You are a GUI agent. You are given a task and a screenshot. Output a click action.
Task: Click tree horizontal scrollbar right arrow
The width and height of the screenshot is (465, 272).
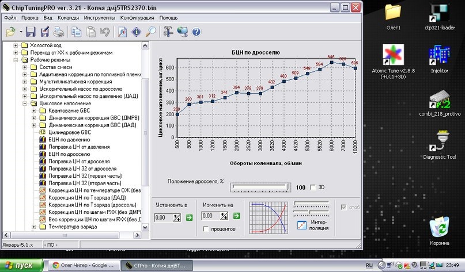point(137,235)
